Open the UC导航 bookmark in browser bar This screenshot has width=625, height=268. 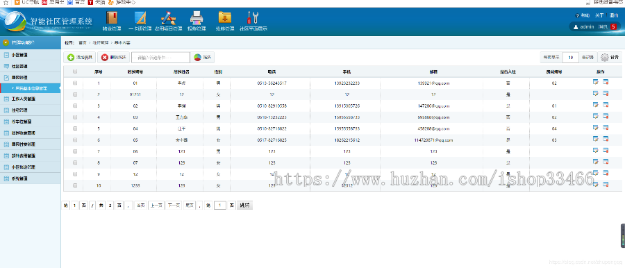coord(26,2)
